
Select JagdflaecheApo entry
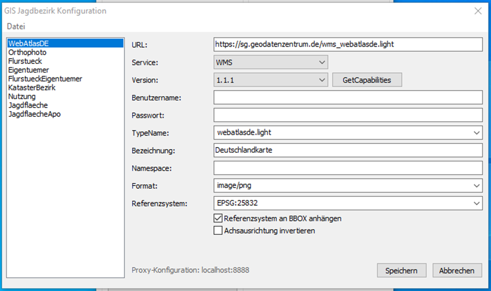[x=34, y=114]
